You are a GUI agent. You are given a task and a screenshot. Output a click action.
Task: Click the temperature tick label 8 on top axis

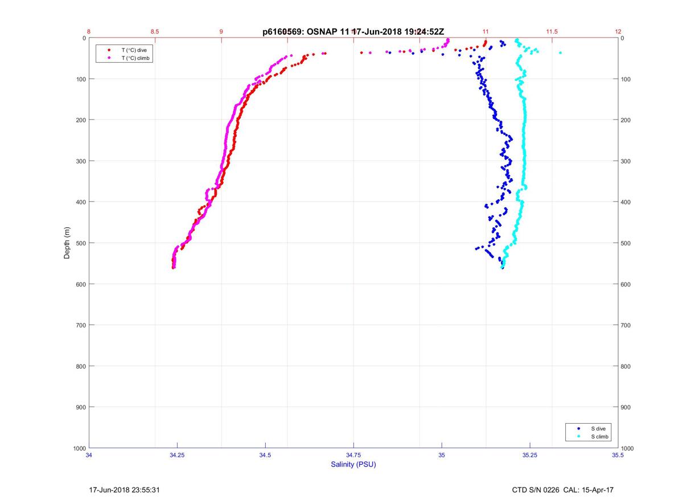pos(89,31)
